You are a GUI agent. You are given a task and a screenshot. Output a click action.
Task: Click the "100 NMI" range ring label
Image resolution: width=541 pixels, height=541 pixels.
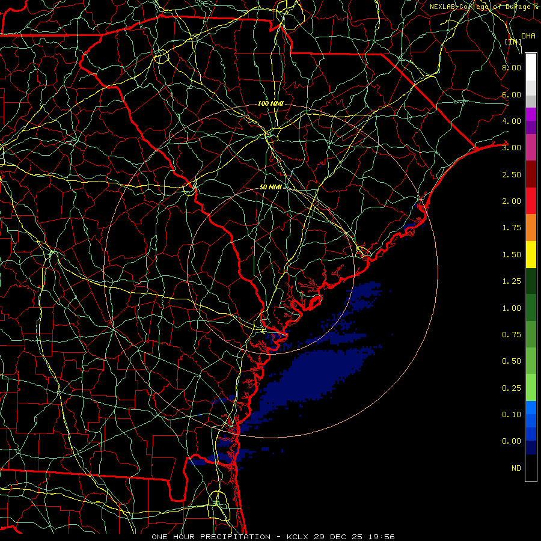[x=270, y=103]
